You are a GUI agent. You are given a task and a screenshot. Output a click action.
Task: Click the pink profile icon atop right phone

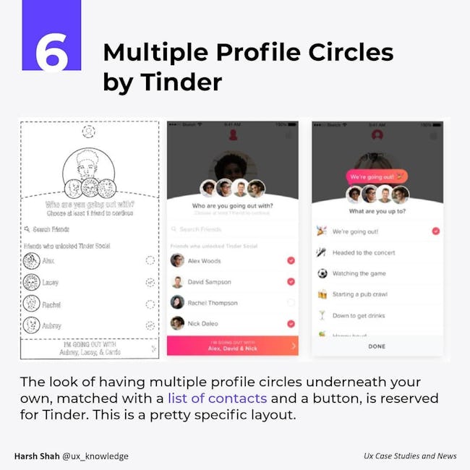tap(377, 135)
